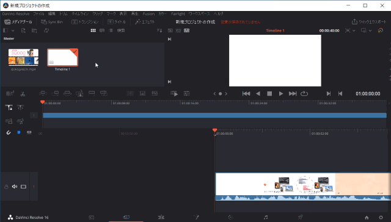Screen dimensions: 391x222
Task: Lock track 1 with lock icon
Action: tap(6, 187)
